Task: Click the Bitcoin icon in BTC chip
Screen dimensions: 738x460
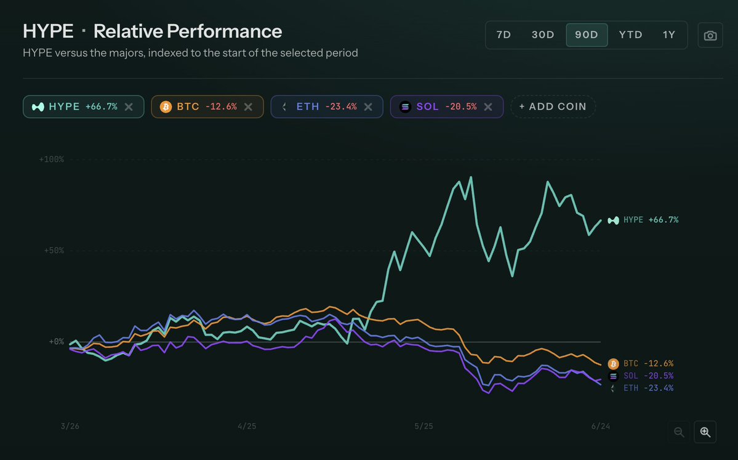Action: pos(166,107)
